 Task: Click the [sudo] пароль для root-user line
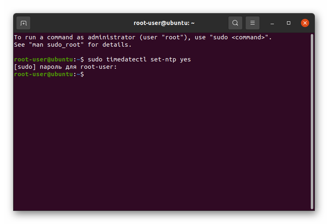click(65, 67)
